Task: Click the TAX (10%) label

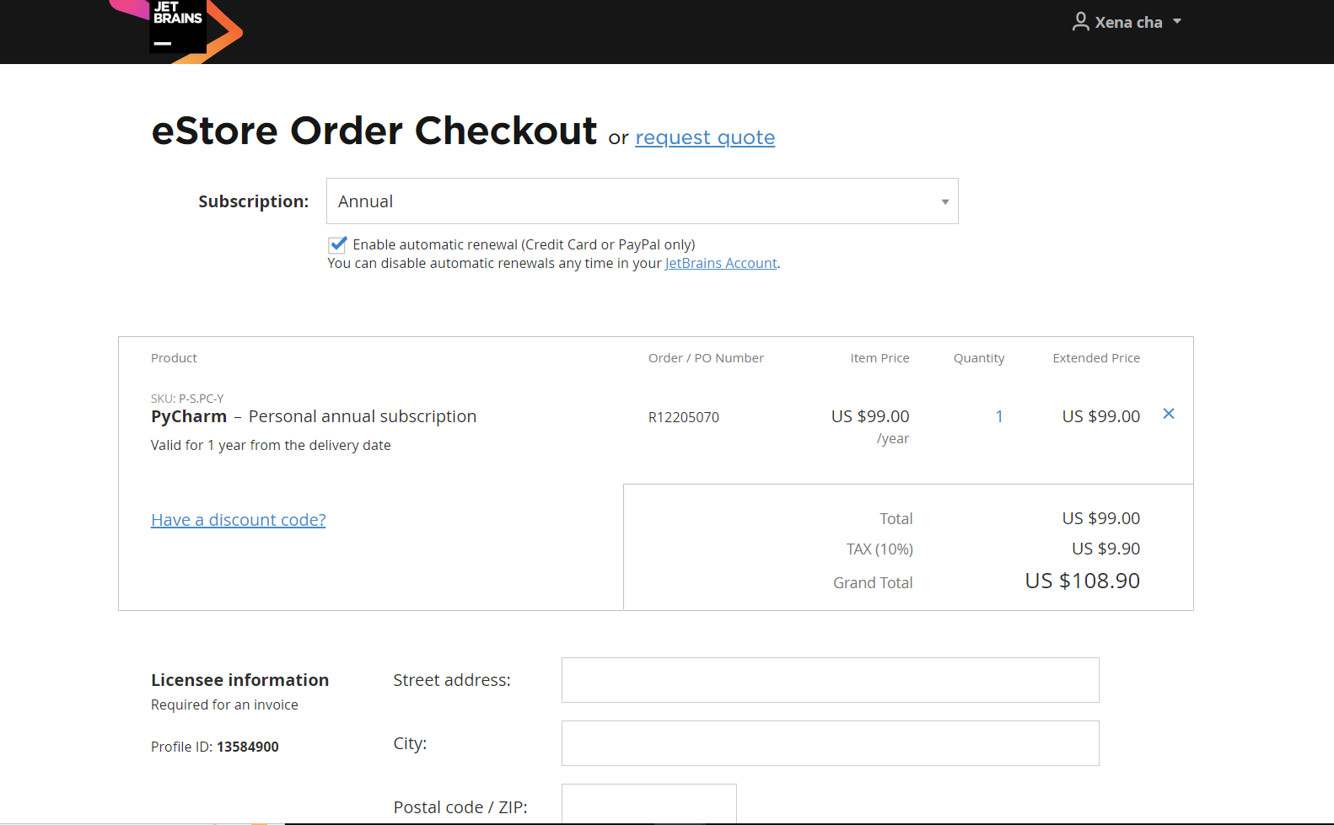Action: tap(879, 549)
